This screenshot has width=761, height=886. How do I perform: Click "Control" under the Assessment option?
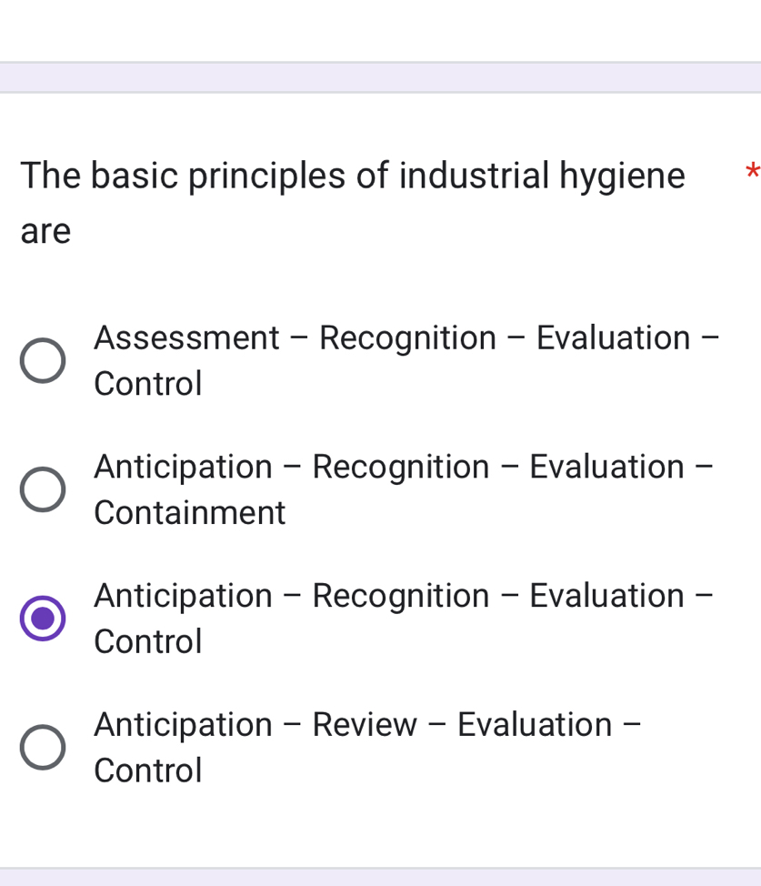[x=147, y=384]
